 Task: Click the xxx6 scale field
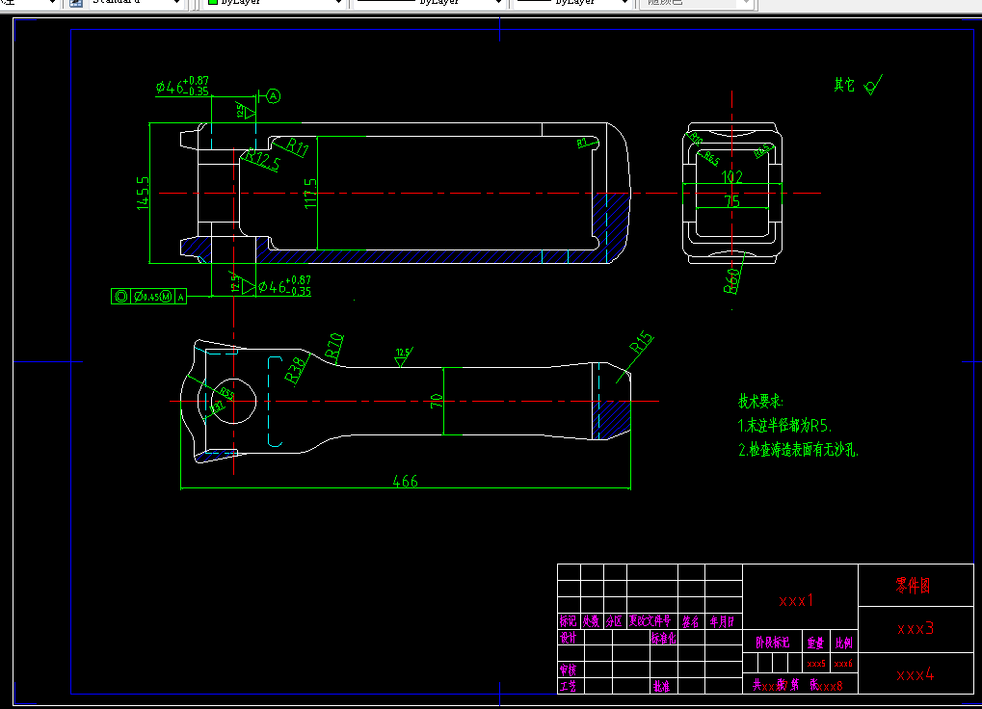(843, 664)
